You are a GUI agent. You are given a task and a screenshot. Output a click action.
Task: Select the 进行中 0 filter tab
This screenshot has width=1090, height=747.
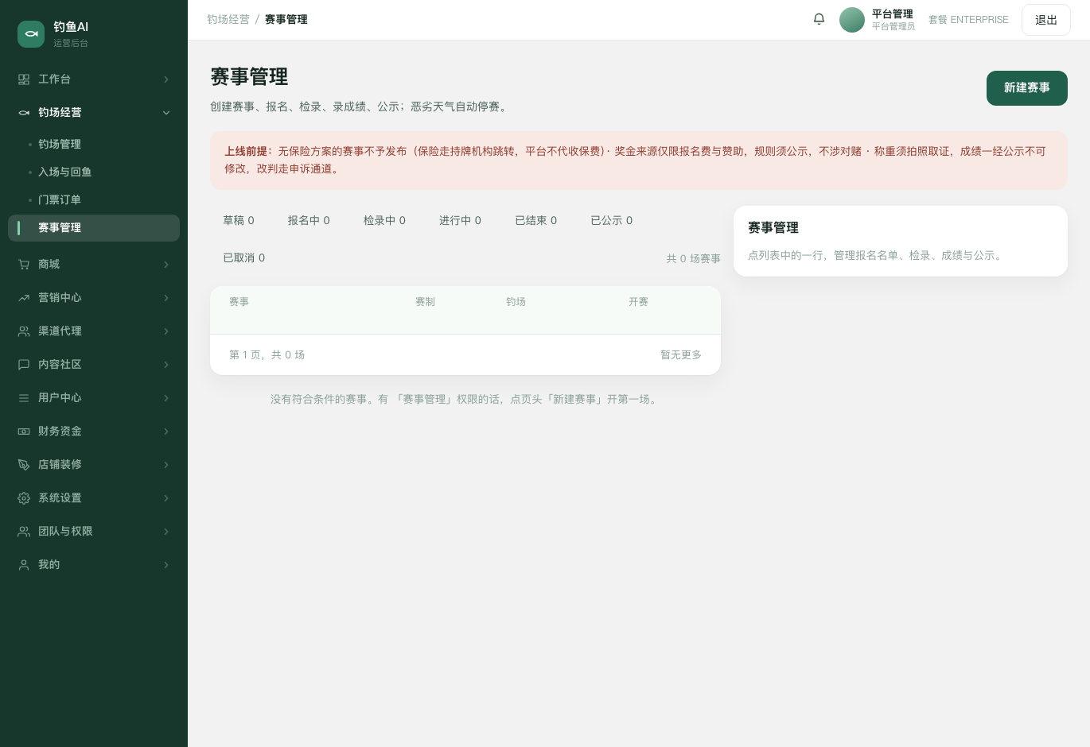point(460,221)
